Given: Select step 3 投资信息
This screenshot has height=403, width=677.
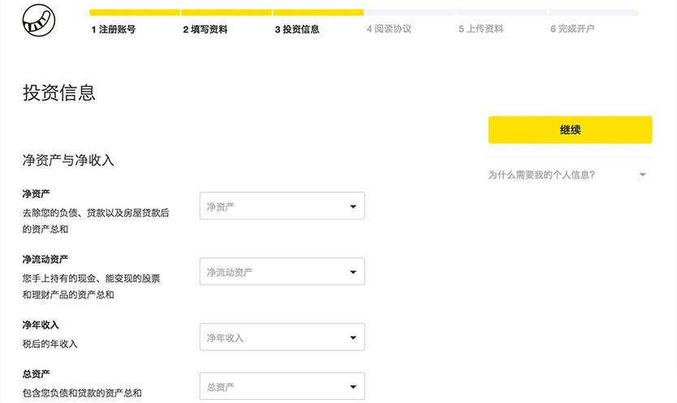Looking at the screenshot, I should tap(297, 29).
